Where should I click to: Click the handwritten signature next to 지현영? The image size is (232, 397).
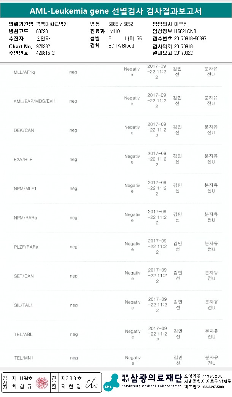click(x=92, y=383)
